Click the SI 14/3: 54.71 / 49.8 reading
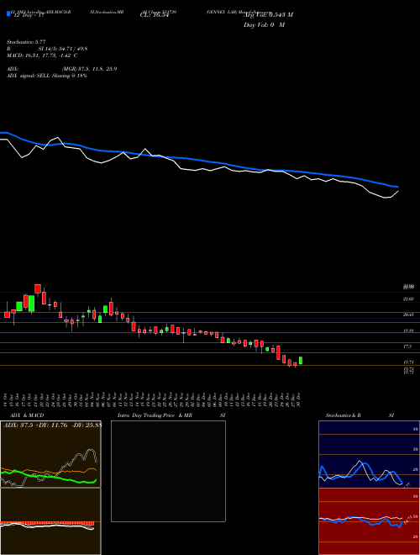Screen dimensions: 420x555 point(63,49)
